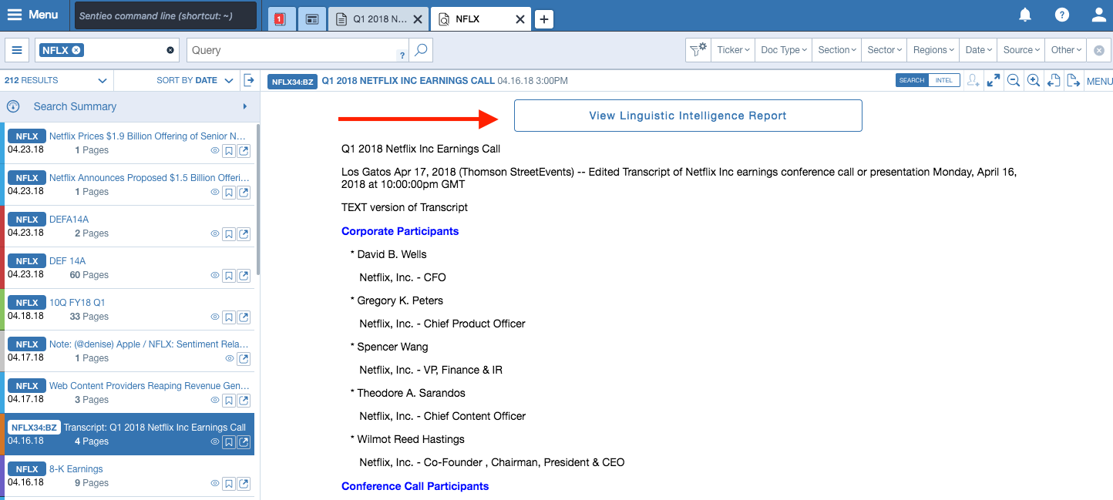This screenshot has width=1113, height=500.
Task: Open the DEFA14A filing result
Action: [69, 220]
